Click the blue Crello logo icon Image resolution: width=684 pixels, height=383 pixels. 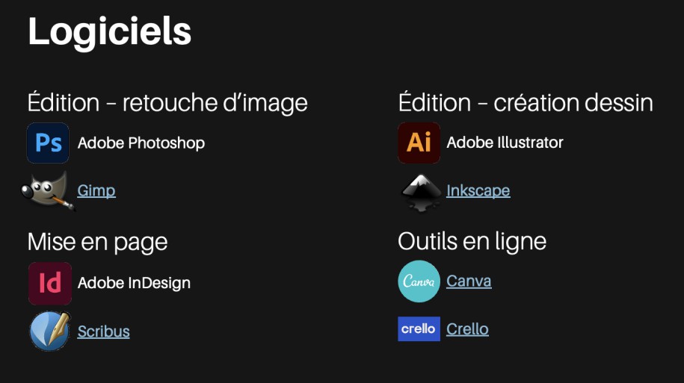(419, 329)
